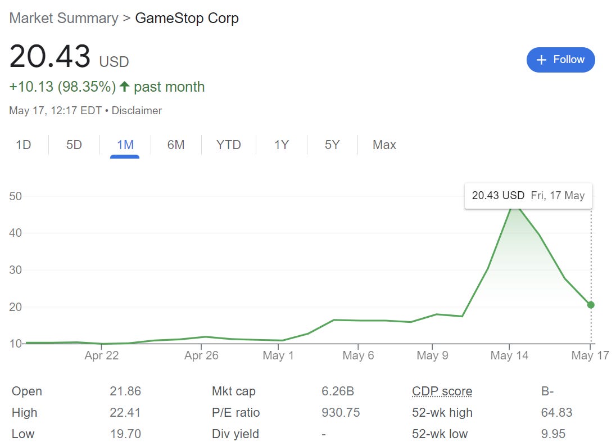Switch chart to YTD view

click(229, 145)
